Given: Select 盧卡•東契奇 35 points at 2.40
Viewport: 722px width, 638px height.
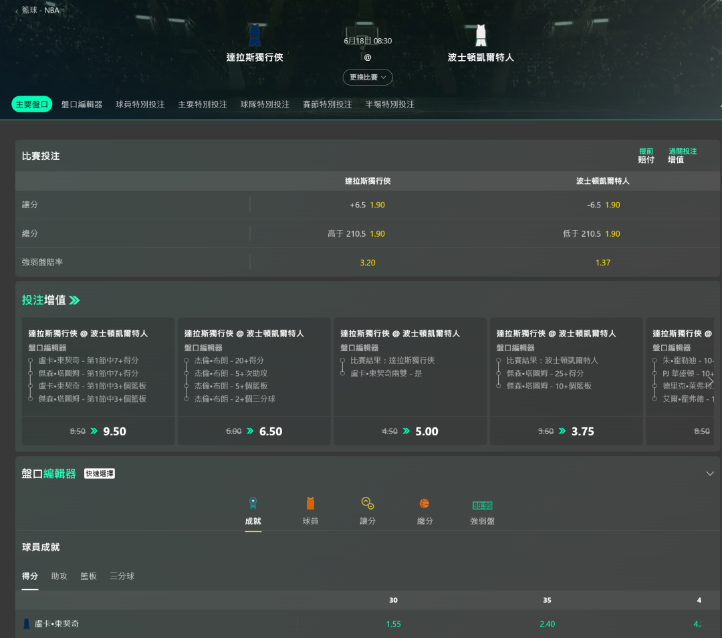Looking at the screenshot, I should point(547,624).
